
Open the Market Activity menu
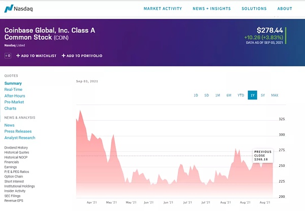(x=163, y=9)
